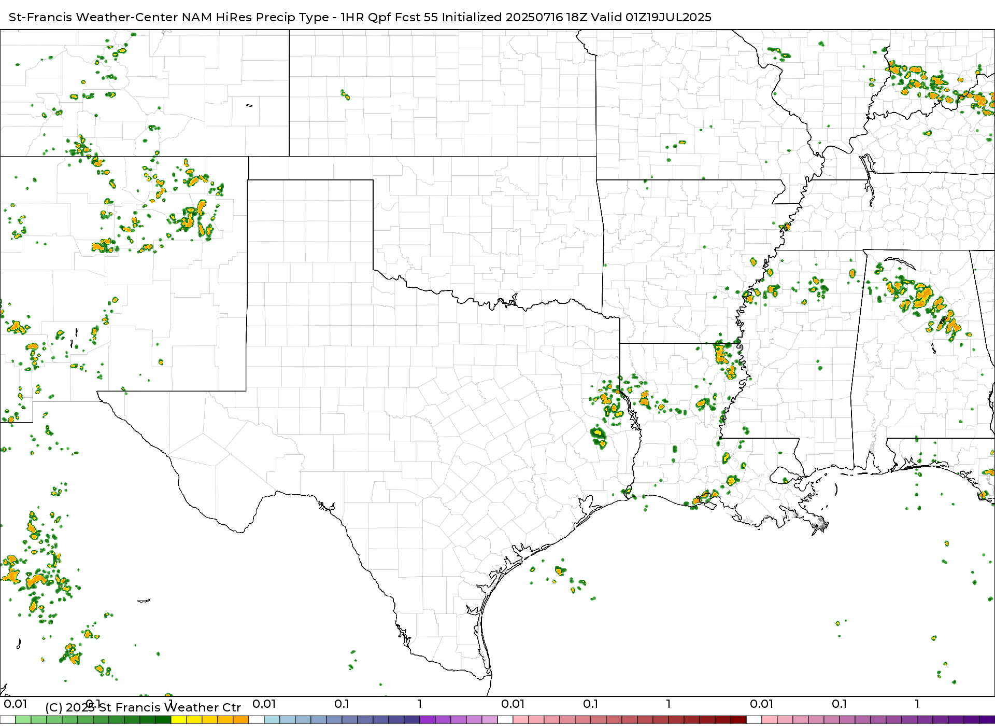Image resolution: width=995 pixels, height=726 pixels.
Task: Select the bright yellow legend swatch
Action: coord(179,720)
